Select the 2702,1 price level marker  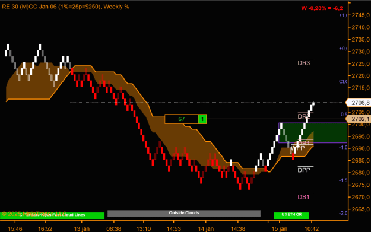(359, 119)
